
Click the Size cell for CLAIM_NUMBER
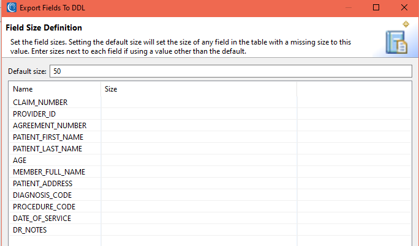tap(199, 102)
